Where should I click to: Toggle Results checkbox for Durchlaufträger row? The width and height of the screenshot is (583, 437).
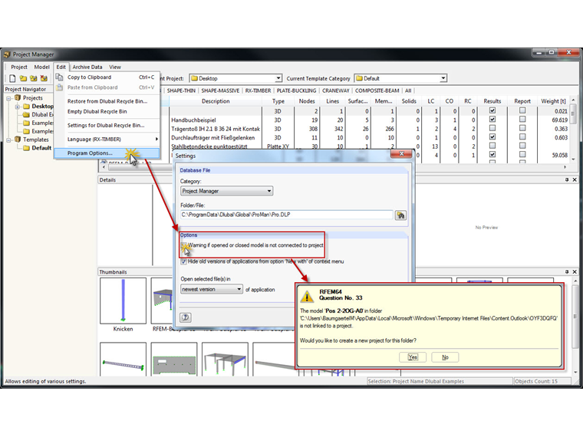click(492, 137)
